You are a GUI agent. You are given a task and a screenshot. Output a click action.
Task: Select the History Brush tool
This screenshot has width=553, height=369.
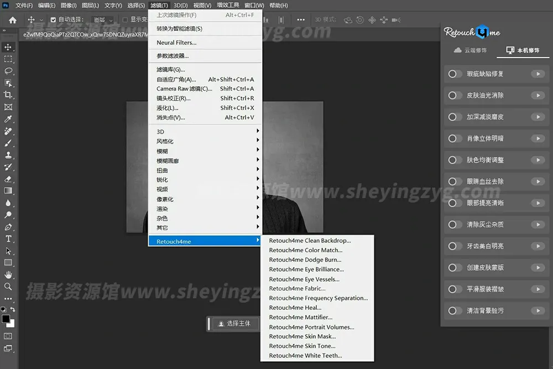(x=8, y=167)
